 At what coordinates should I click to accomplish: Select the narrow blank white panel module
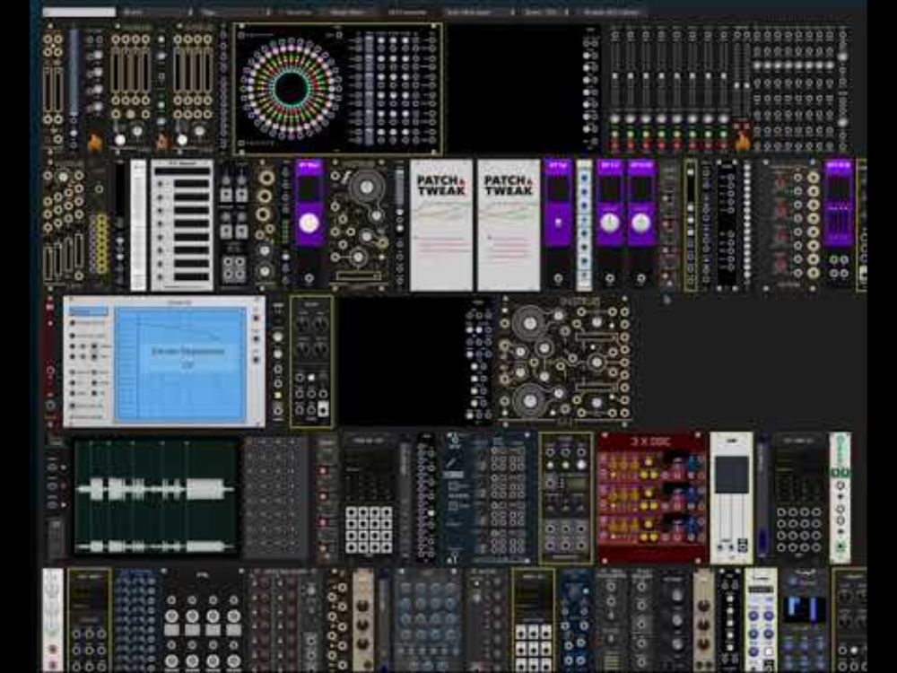(138, 225)
